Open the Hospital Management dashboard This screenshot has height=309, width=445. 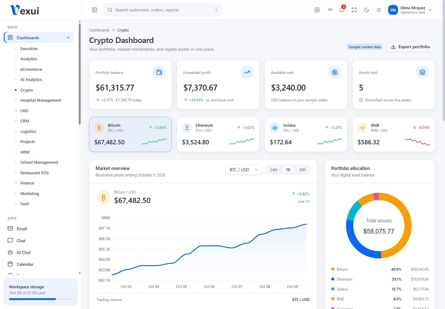coord(40,100)
